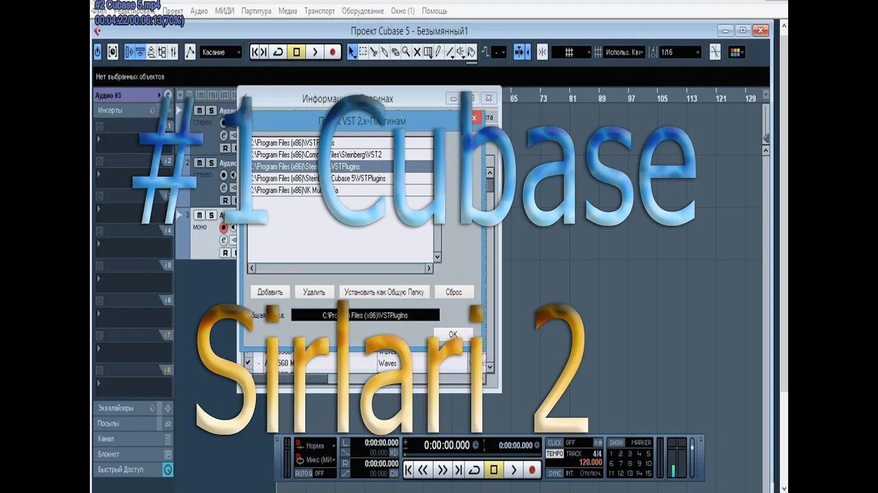Click tempo value 120.000 in transport
Image resolution: width=878 pixels, height=493 pixels.
tap(591, 462)
